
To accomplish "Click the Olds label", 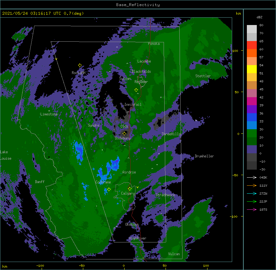I will point(124,126).
